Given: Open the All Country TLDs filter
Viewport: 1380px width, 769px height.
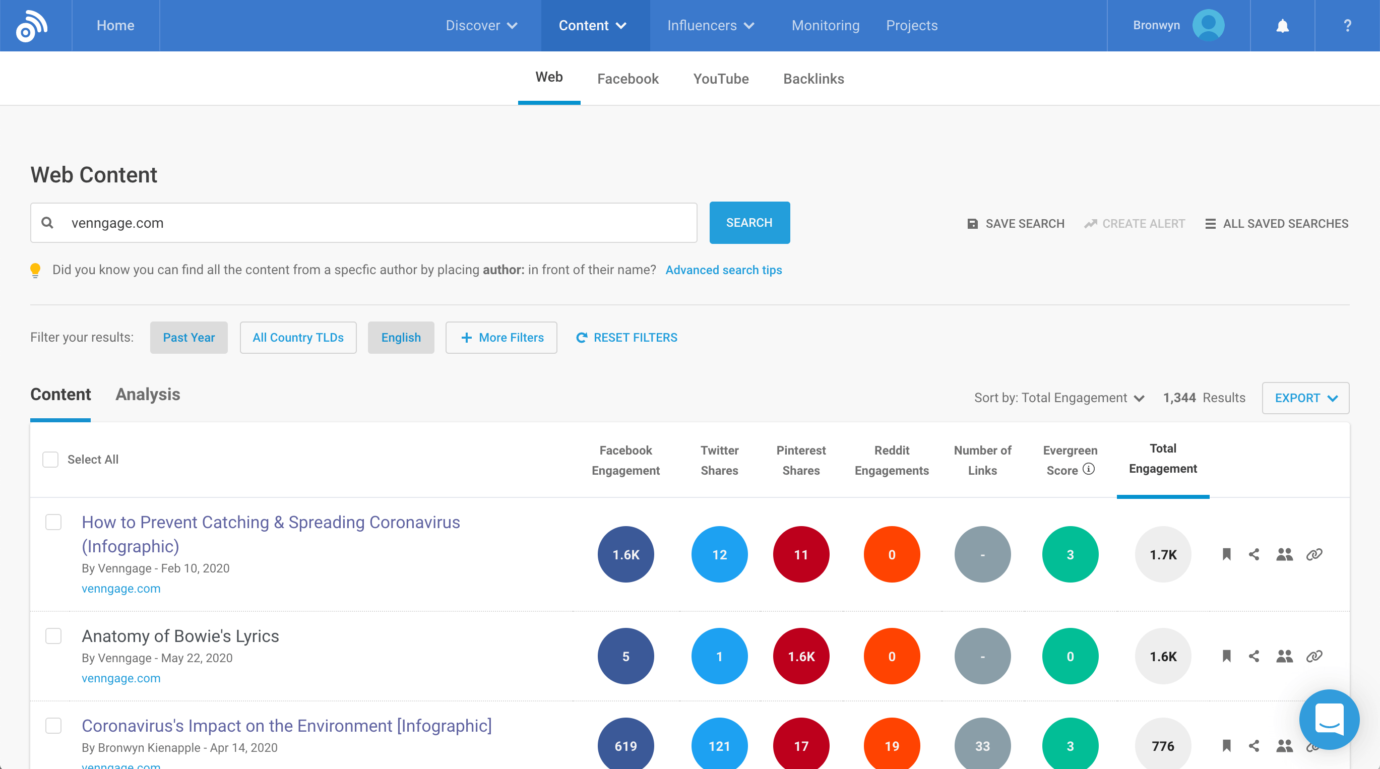Looking at the screenshot, I should coord(298,337).
